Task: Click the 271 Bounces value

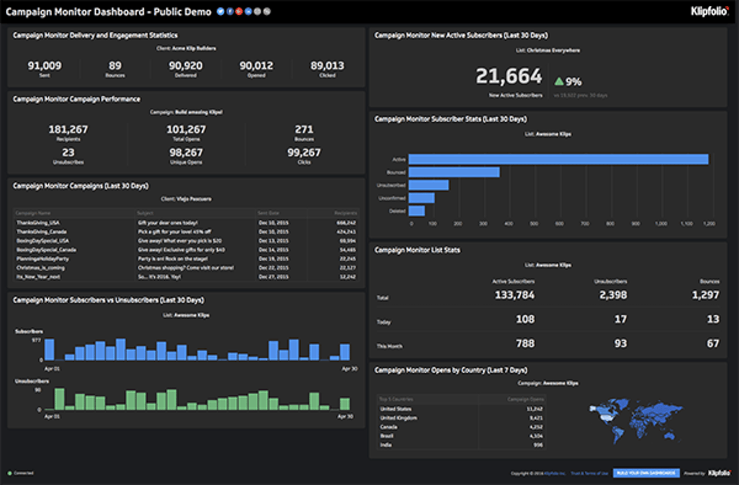Action: coord(304,129)
